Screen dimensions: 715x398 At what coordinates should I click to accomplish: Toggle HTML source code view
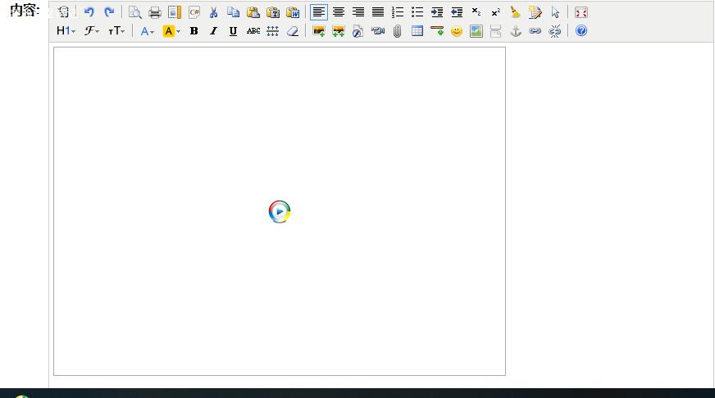pyautogui.click(x=63, y=12)
